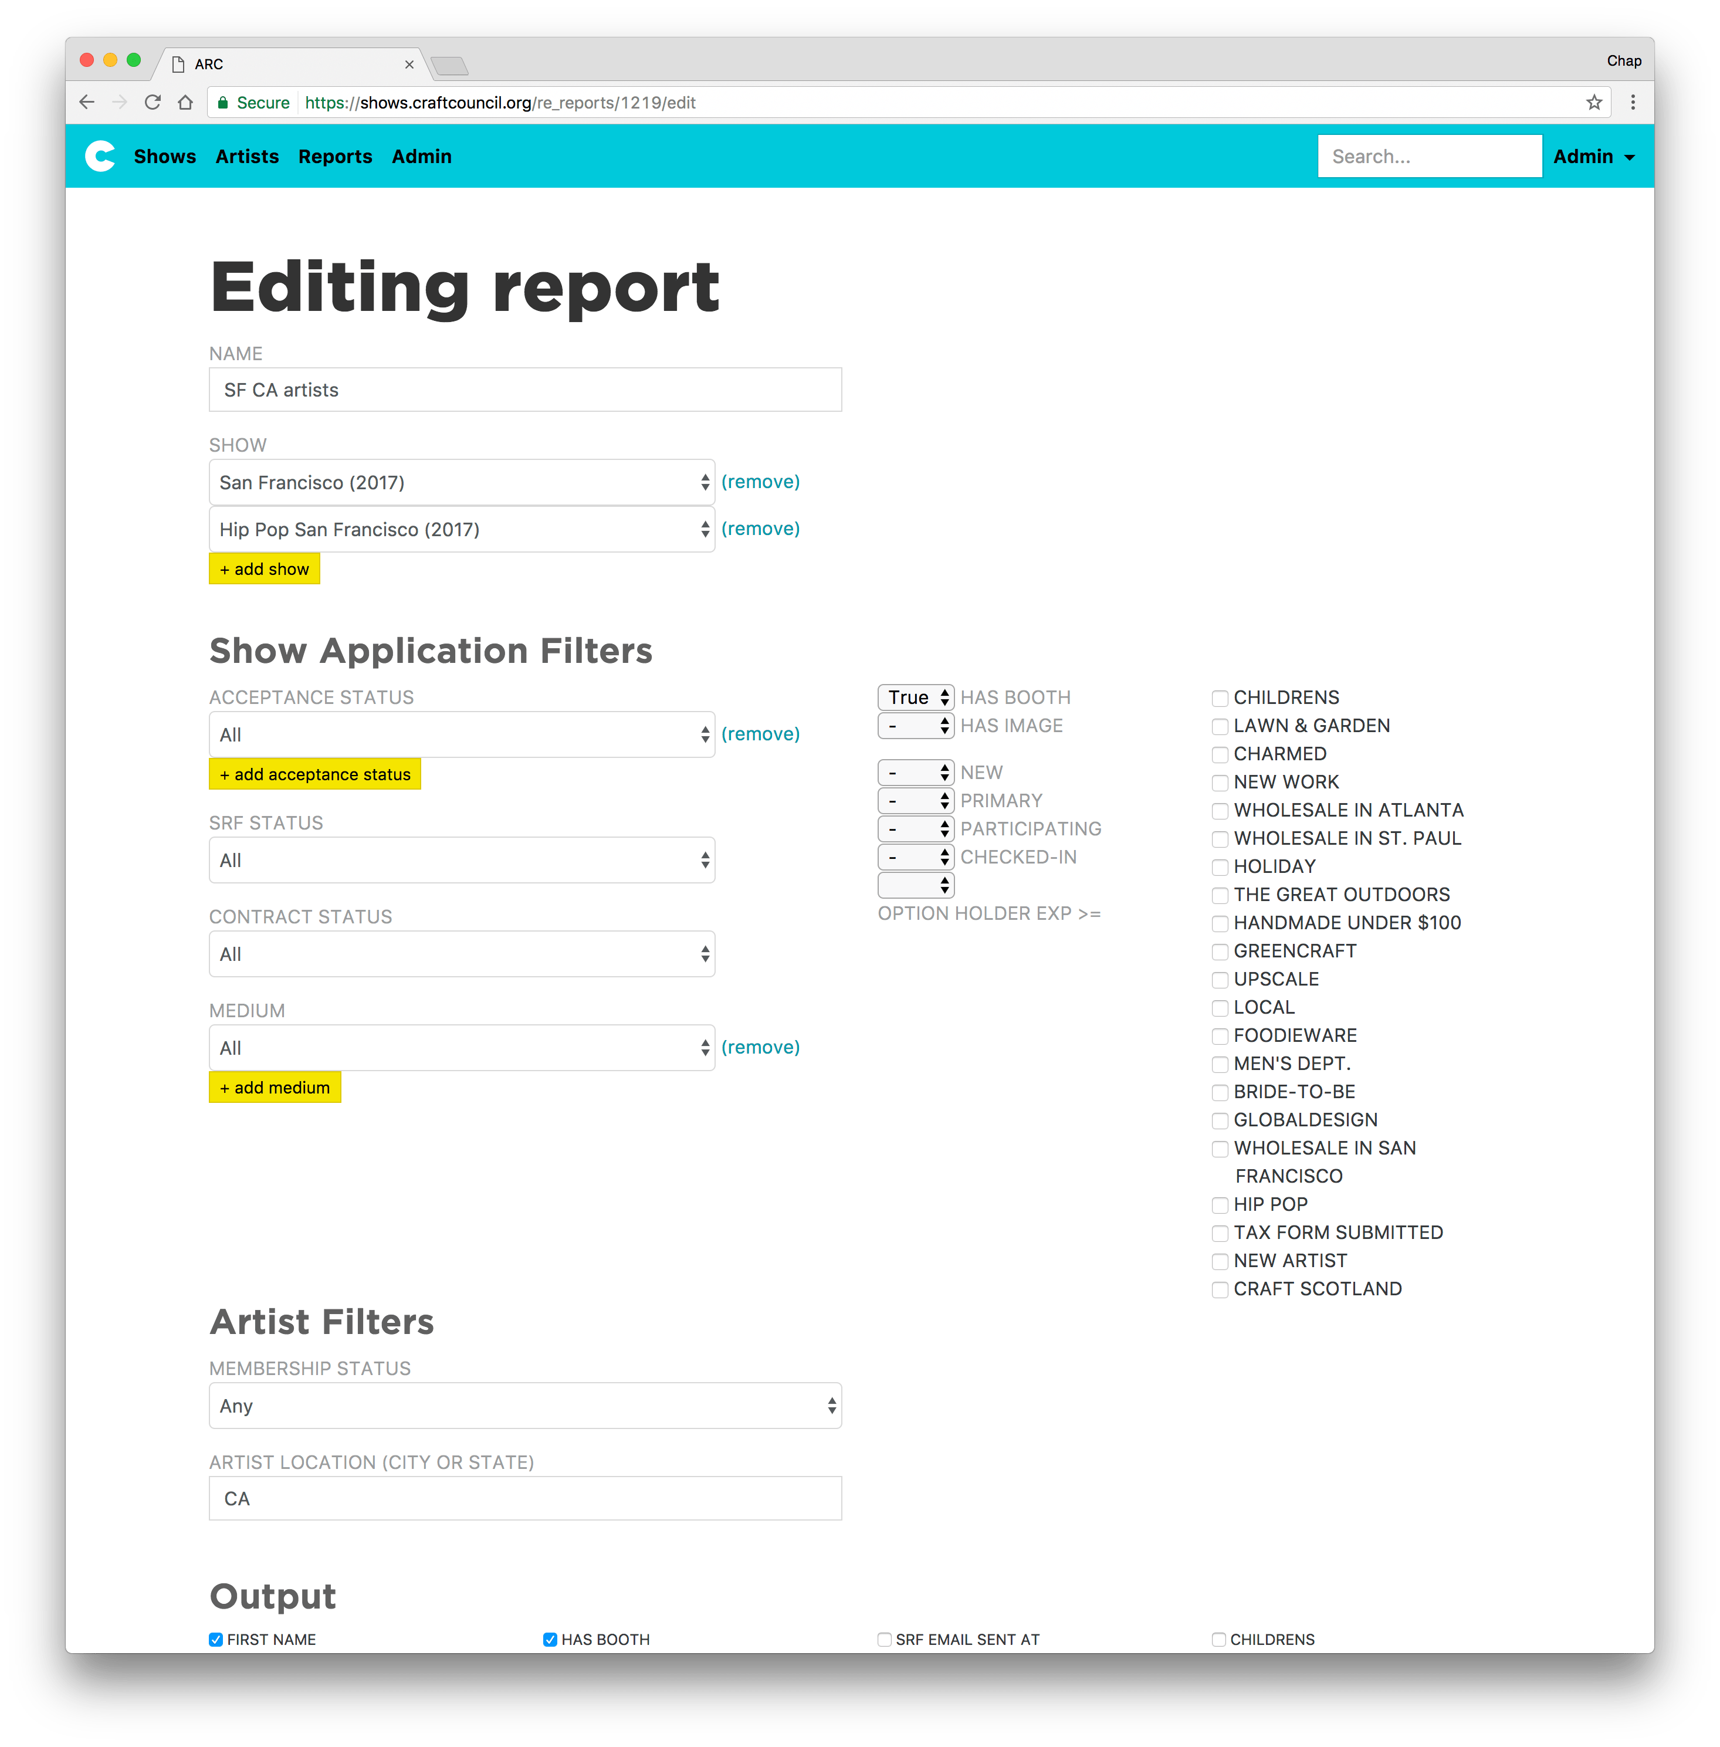
Task: Open the New filter selector
Action: click(915, 773)
